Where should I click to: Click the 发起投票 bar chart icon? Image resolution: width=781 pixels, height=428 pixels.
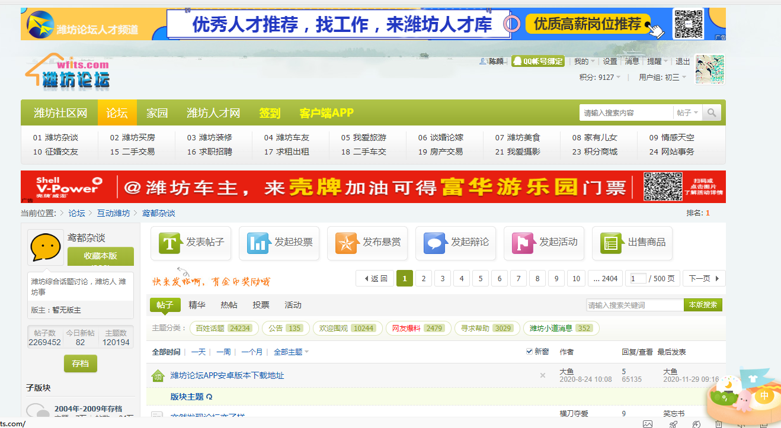coord(258,243)
